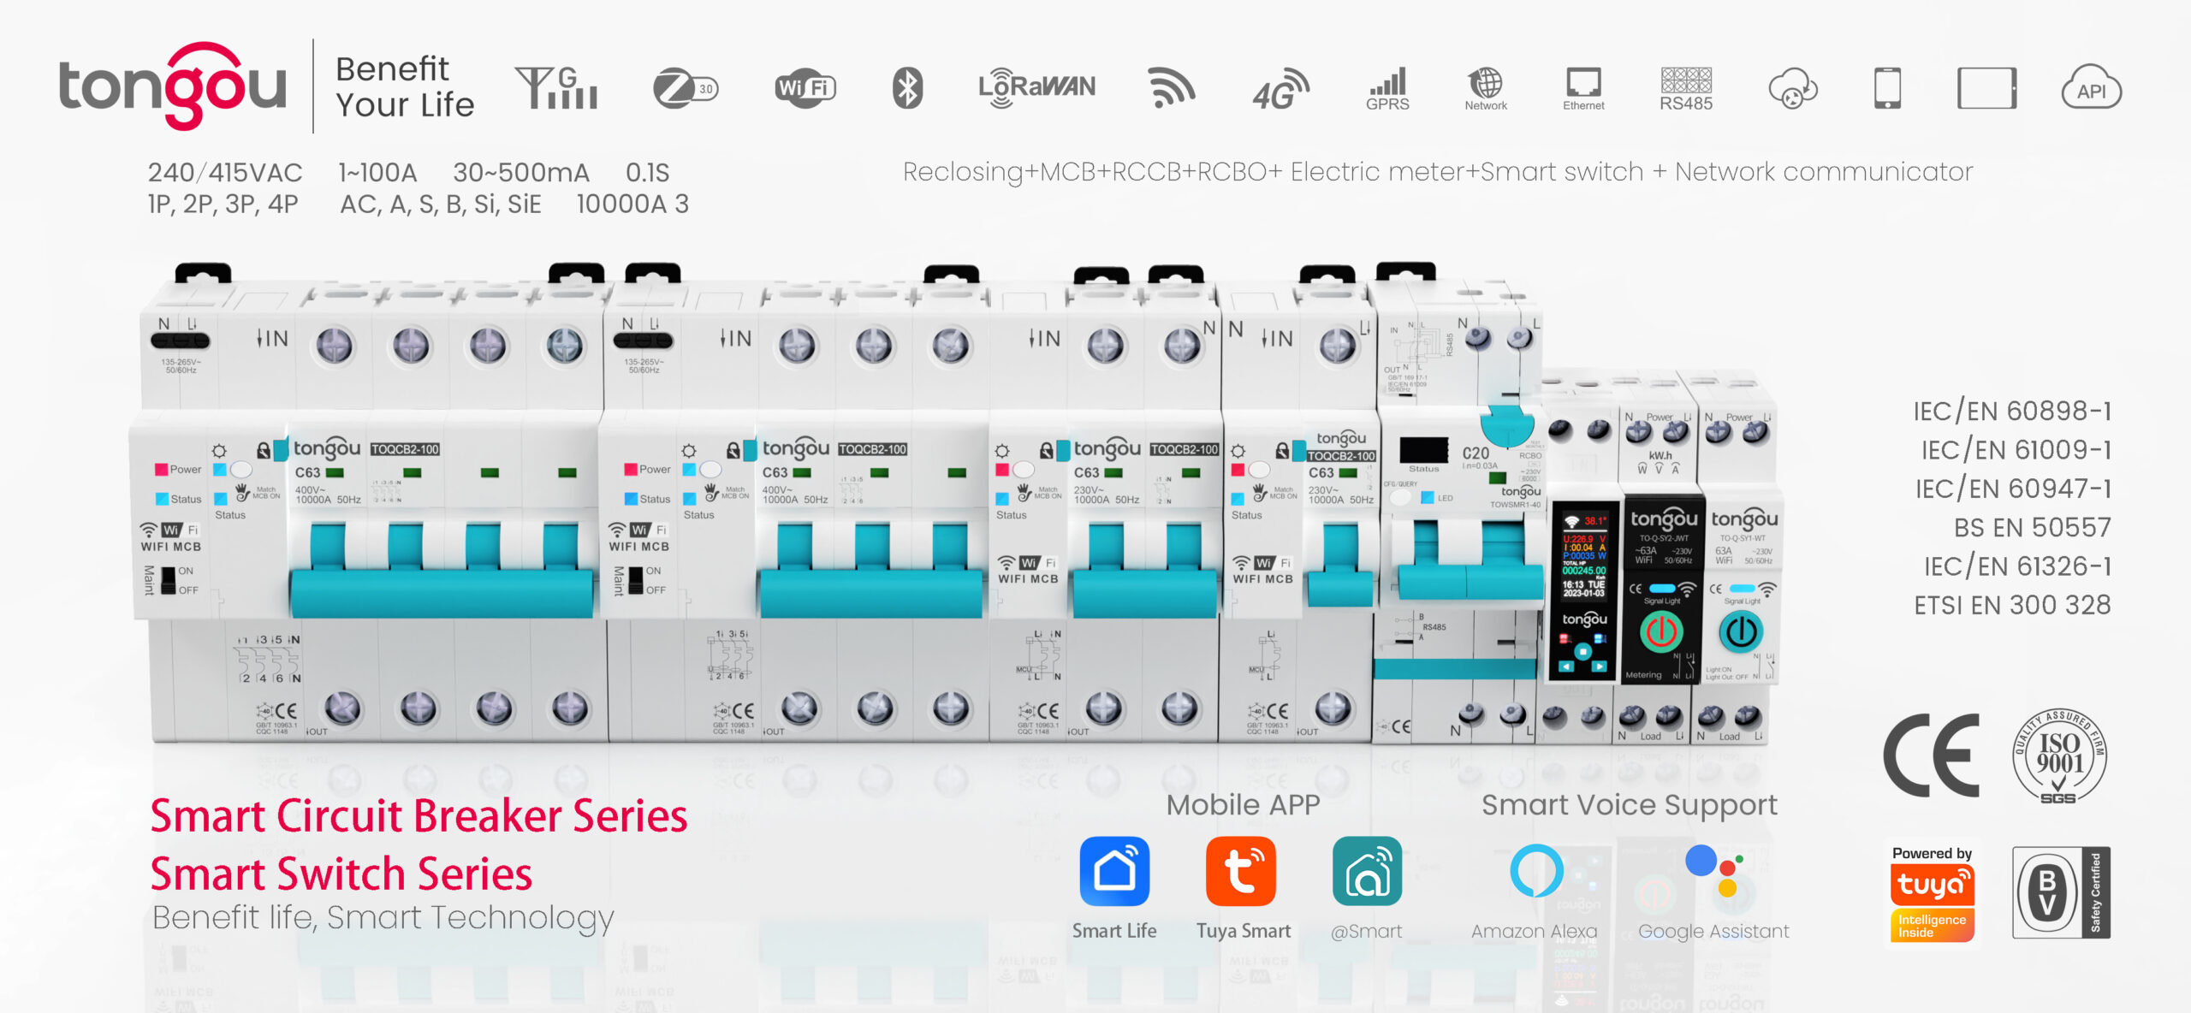
Task: Click the tablet device icon
Action: [x=1986, y=88]
